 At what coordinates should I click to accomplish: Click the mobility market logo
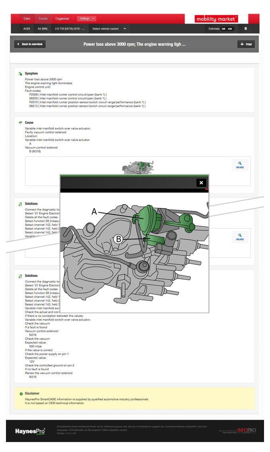(216, 19)
